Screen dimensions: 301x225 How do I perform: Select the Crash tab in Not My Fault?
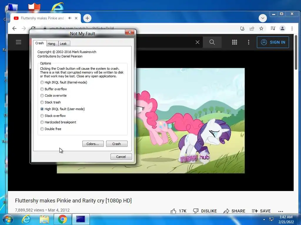pos(40,43)
